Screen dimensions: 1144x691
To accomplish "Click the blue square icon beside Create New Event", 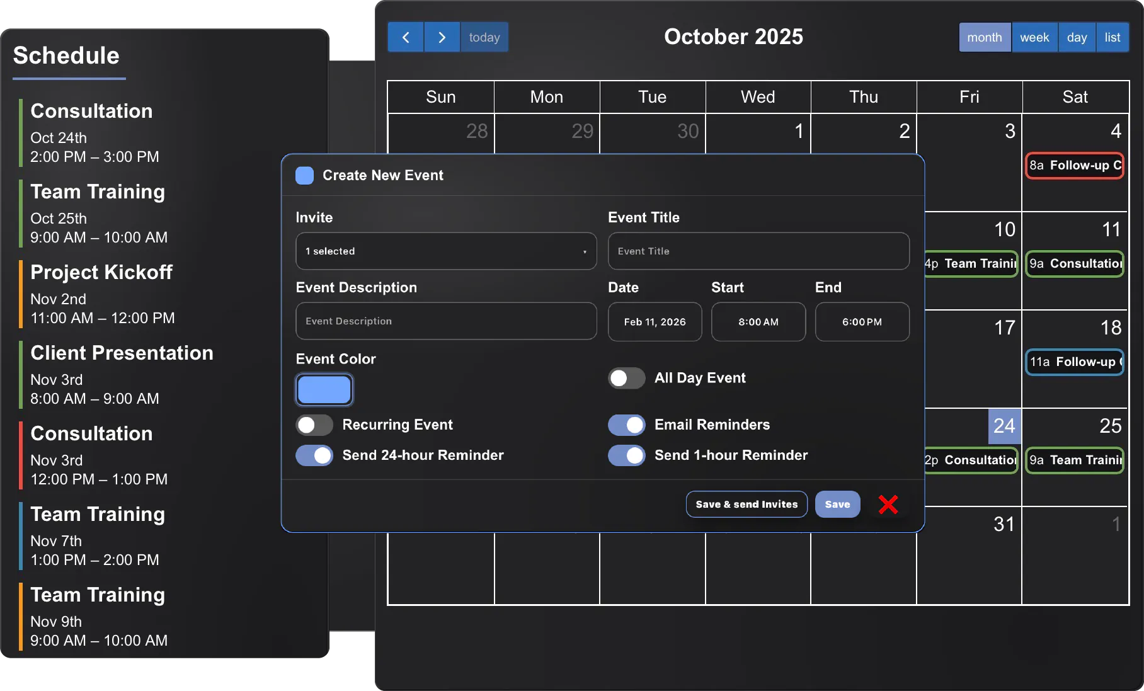I will click(x=304, y=175).
